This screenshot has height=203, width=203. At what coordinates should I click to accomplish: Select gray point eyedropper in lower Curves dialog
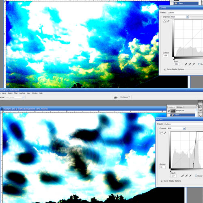click(x=186, y=176)
